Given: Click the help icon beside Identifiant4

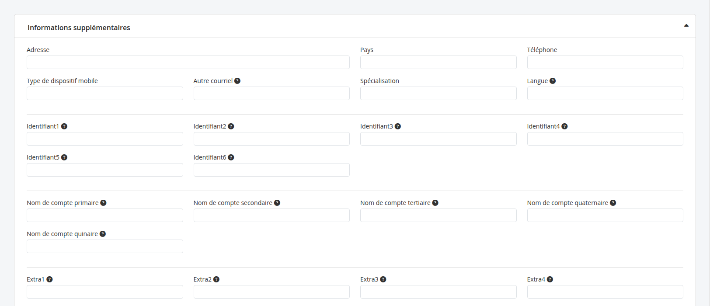Looking at the screenshot, I should click(565, 126).
